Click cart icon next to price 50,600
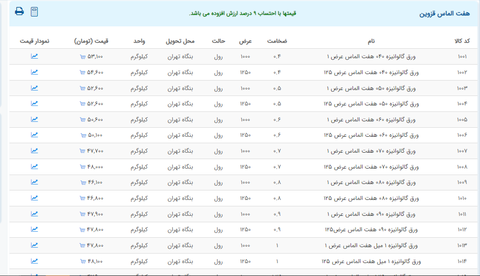This screenshot has width=480, height=276. (x=83, y=120)
